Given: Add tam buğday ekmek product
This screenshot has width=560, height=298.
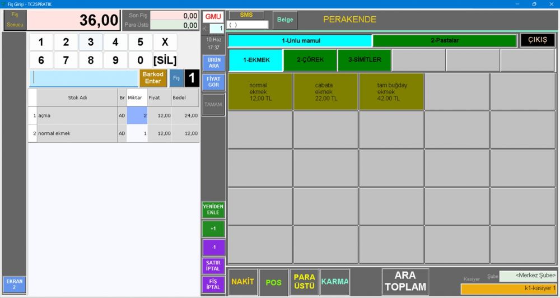Looking at the screenshot, I should pyautogui.click(x=391, y=92).
